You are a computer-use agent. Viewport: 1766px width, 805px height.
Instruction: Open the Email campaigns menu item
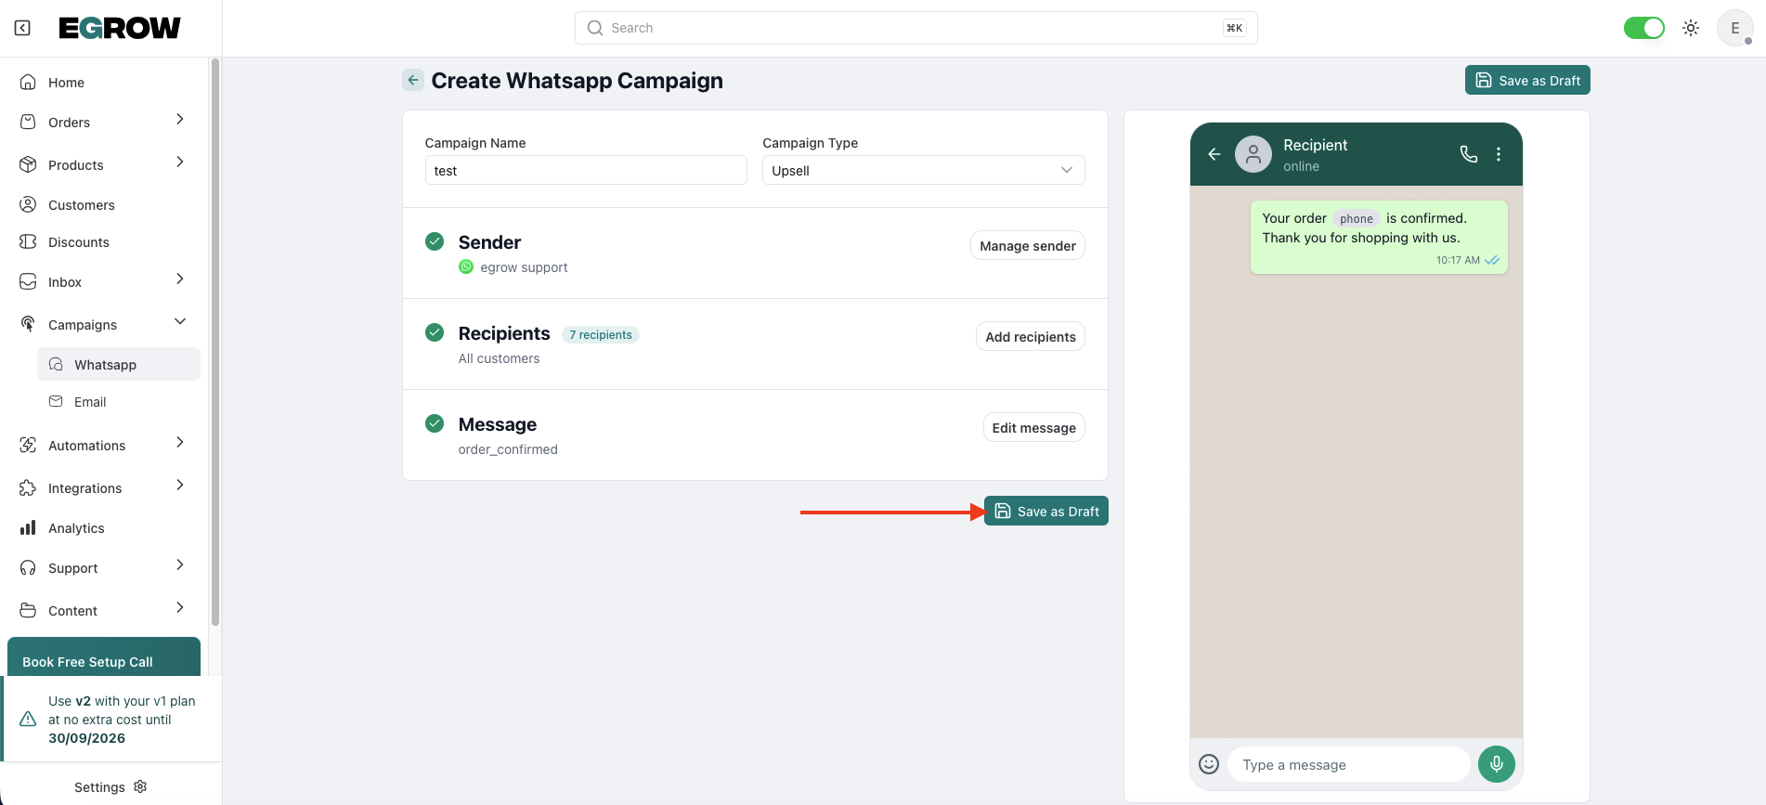coord(90,402)
